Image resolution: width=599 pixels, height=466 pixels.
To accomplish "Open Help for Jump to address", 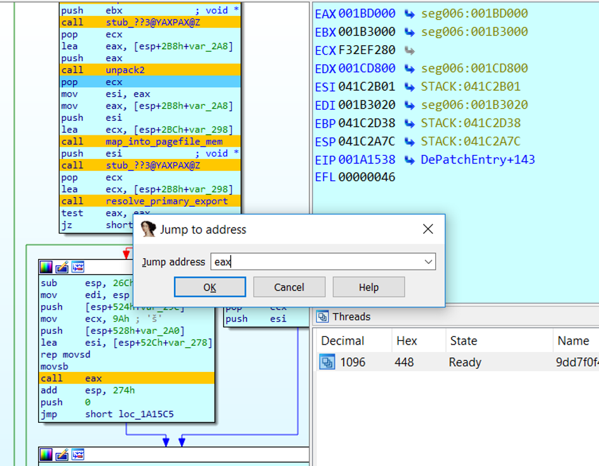I will pos(368,287).
